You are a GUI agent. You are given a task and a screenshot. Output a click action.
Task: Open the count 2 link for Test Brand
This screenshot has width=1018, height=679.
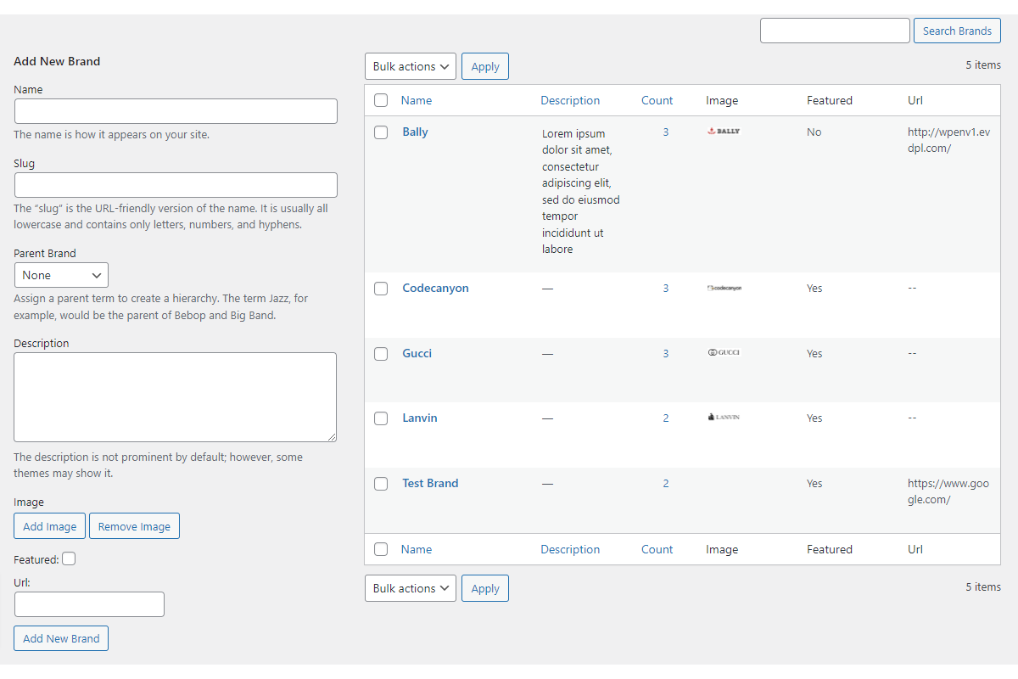pyautogui.click(x=666, y=484)
